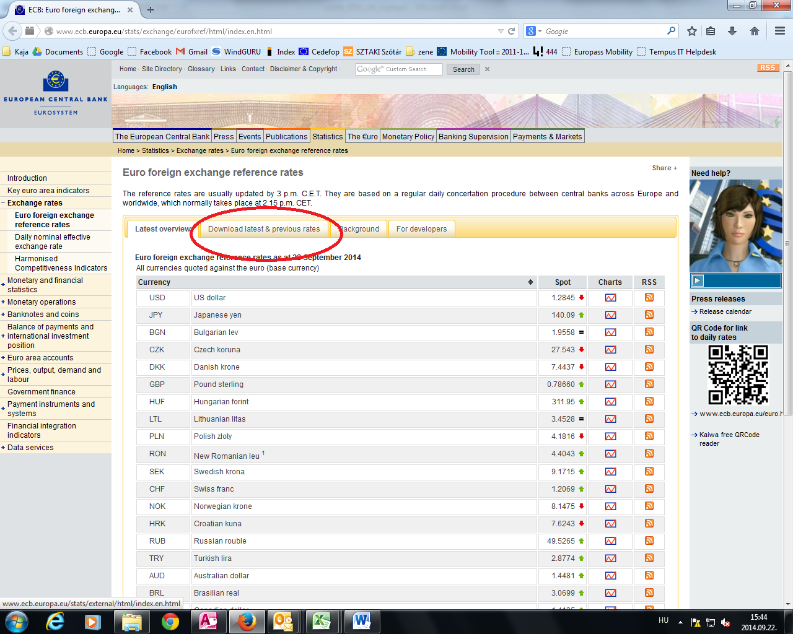
Task: Open Excel from the taskbar
Action: pyautogui.click(x=322, y=622)
